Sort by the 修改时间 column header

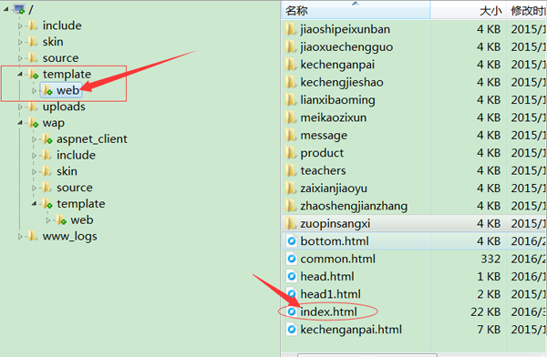527,10
